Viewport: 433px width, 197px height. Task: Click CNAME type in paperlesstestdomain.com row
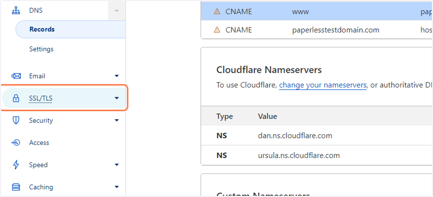(x=239, y=30)
